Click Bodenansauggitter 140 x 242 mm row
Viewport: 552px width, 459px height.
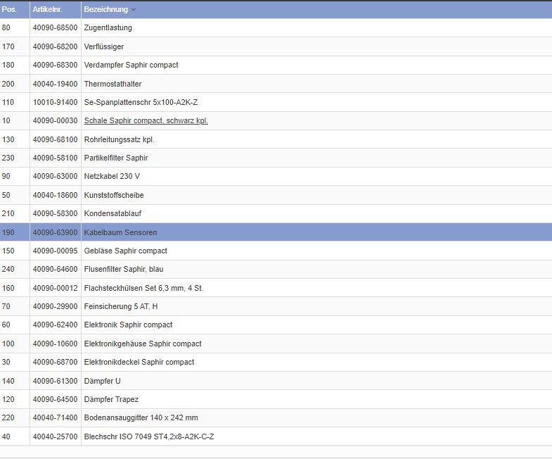[x=141, y=417]
